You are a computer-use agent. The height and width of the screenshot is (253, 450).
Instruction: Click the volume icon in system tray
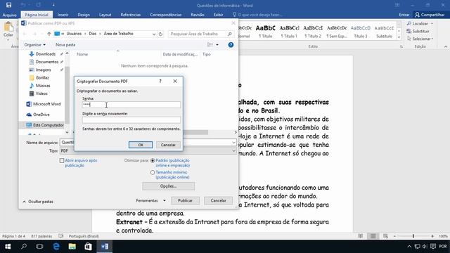425,247
